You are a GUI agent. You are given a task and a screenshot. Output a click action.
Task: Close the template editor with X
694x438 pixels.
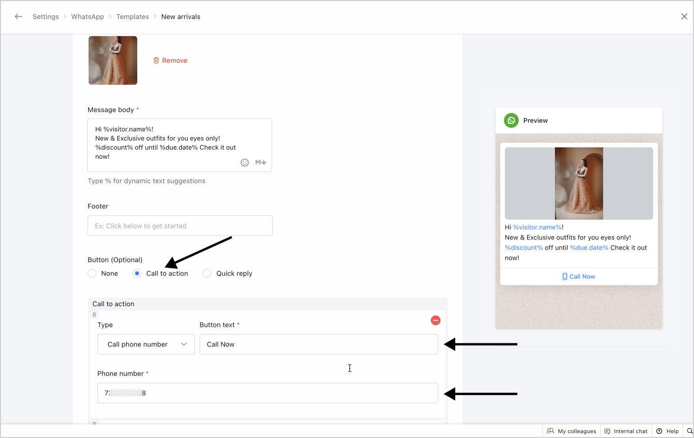coord(684,17)
